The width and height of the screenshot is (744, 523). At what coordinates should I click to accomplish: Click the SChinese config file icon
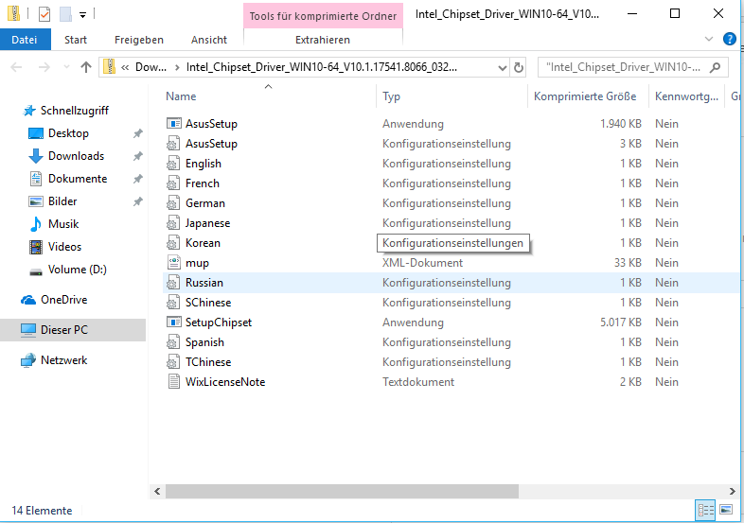tap(173, 303)
